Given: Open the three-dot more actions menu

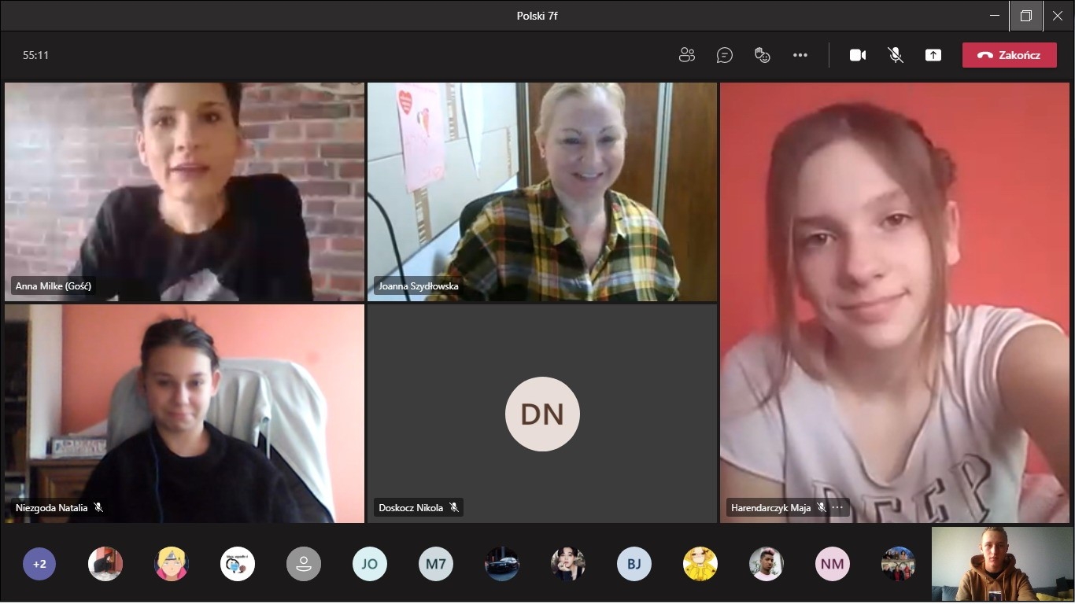Looking at the screenshot, I should click(x=800, y=55).
